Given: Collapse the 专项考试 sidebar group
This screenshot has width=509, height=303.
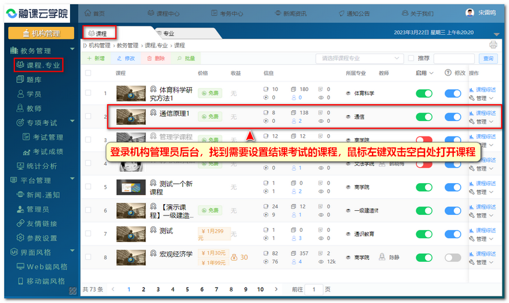Looking at the screenshot, I should pyautogui.click(x=72, y=121).
